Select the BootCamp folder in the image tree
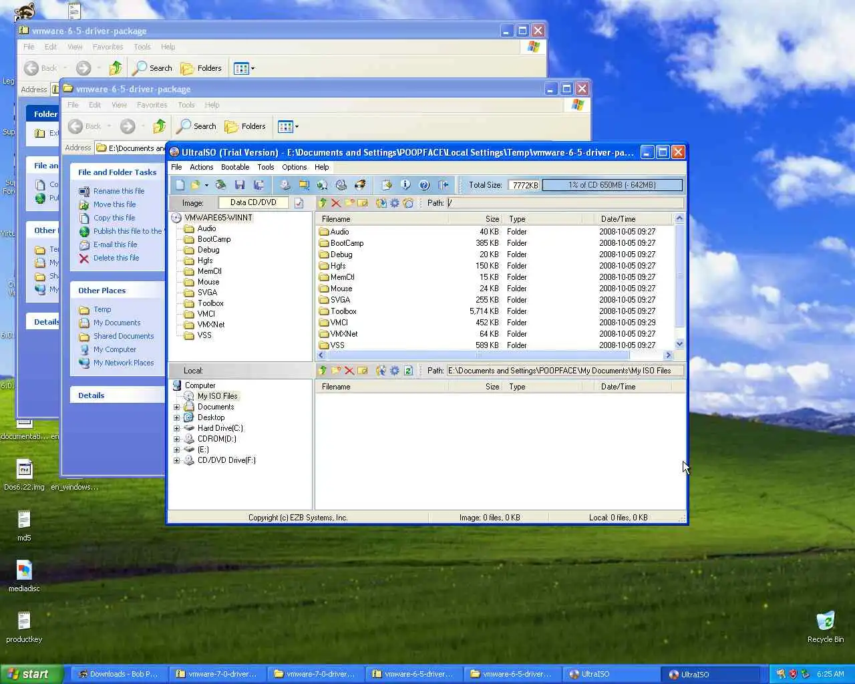855x684 pixels. pos(214,239)
